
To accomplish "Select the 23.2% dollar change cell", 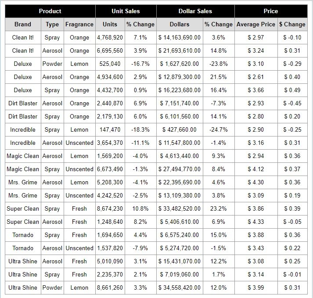I will coord(219,208).
